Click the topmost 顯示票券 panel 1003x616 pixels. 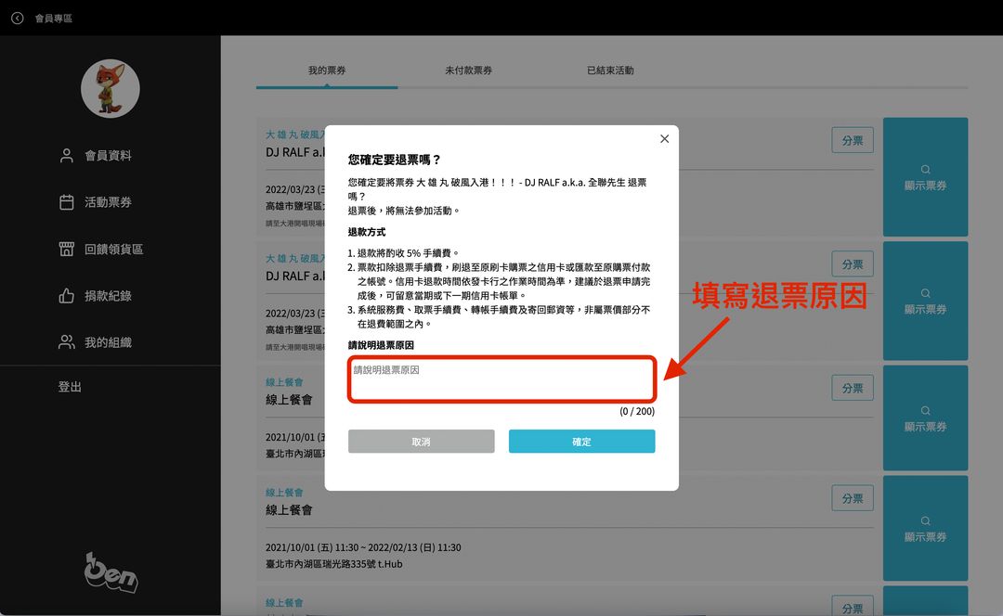point(925,176)
